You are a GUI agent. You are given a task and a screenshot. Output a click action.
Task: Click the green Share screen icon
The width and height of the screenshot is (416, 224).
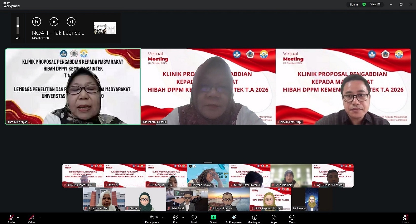pos(213,217)
